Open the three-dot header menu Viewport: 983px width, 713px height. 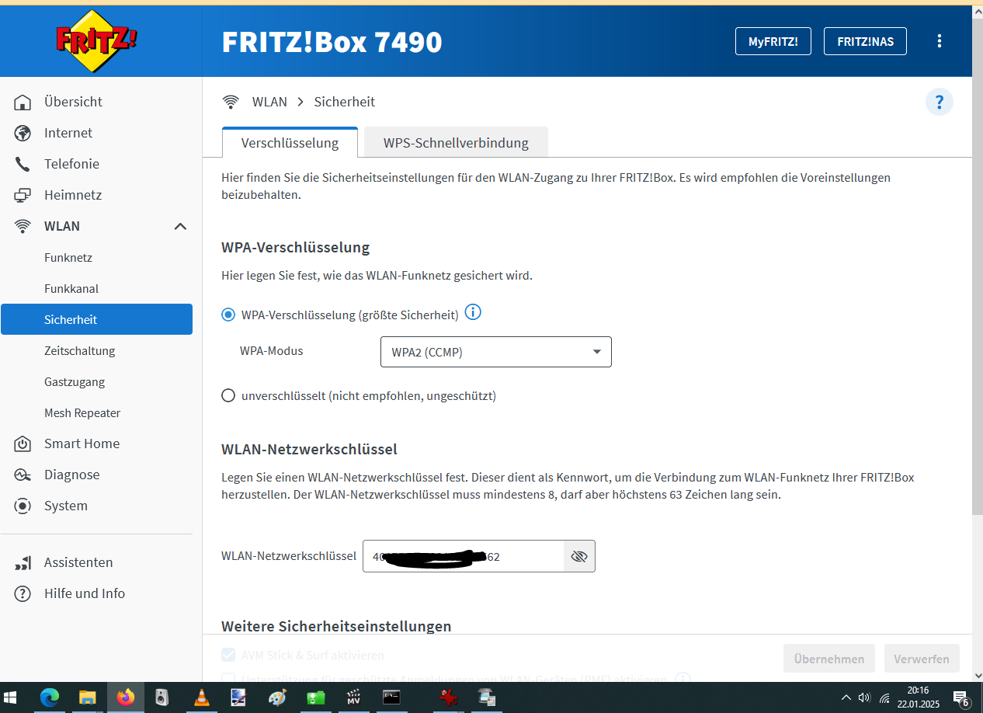pos(940,41)
